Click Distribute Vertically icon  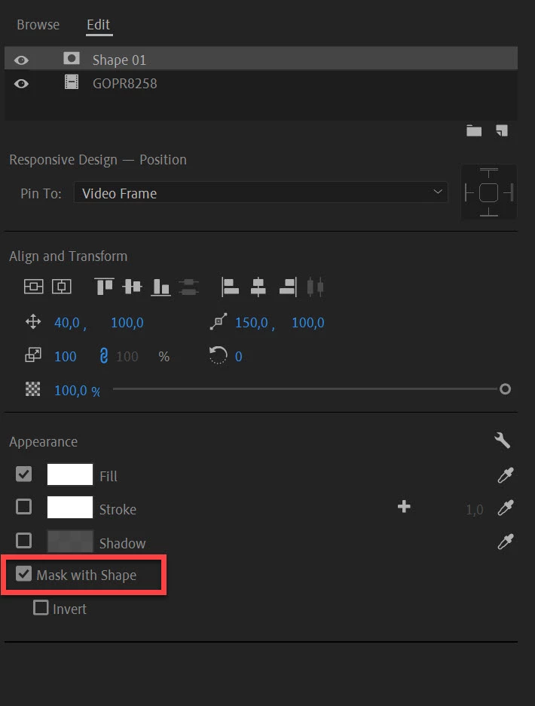pos(188,287)
